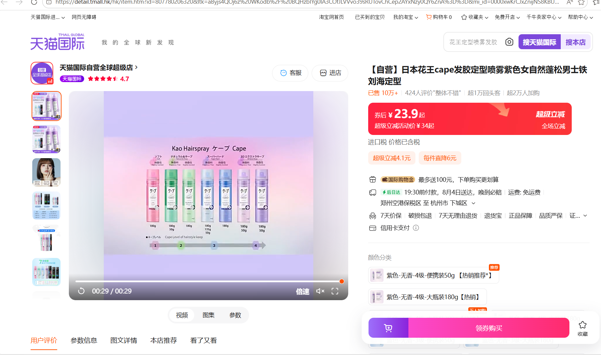The width and height of the screenshot is (601, 355).
Task: Focus the search input 花王定型喷雾发胶
Action: 473,42
